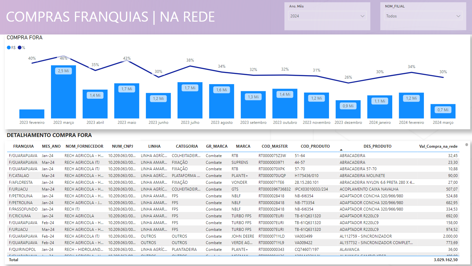The image size is (472, 266).
Task: Click the ABRACADEIRA MOLINETE product cell
Action: (362, 176)
